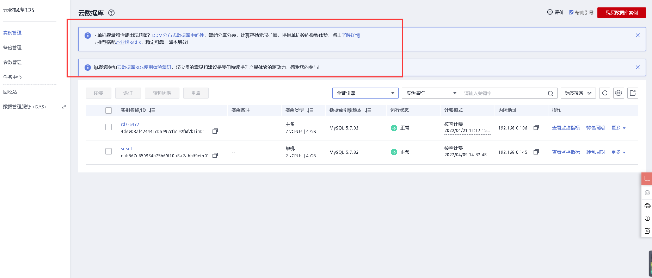
Task: Open the rds-6477 instance link
Action: (x=130, y=125)
